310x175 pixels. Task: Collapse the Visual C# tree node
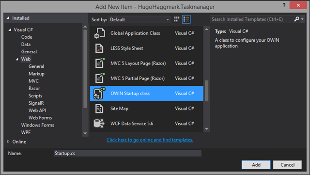point(10,30)
